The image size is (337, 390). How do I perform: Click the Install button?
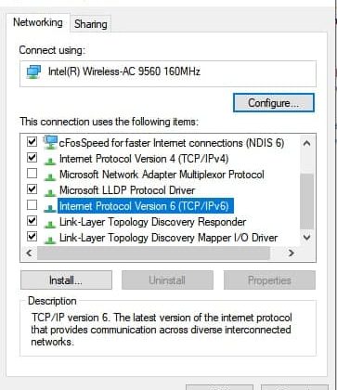tap(66, 280)
